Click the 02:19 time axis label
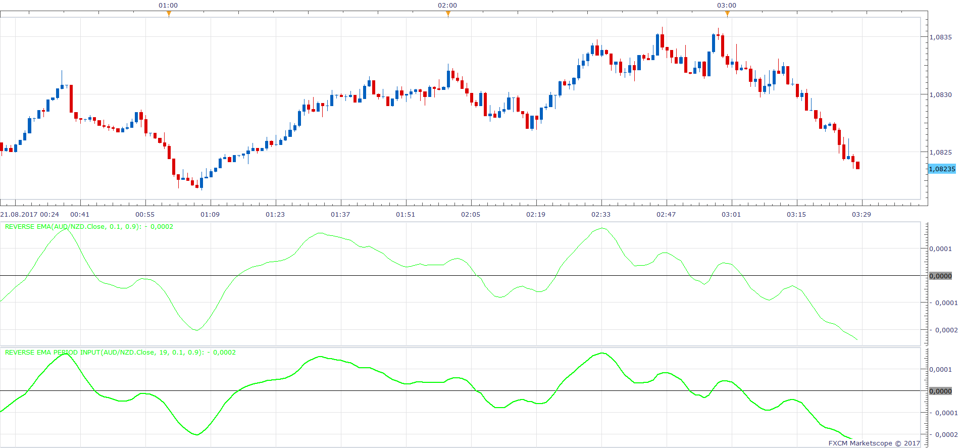This screenshot has width=961, height=448. pyautogui.click(x=536, y=215)
